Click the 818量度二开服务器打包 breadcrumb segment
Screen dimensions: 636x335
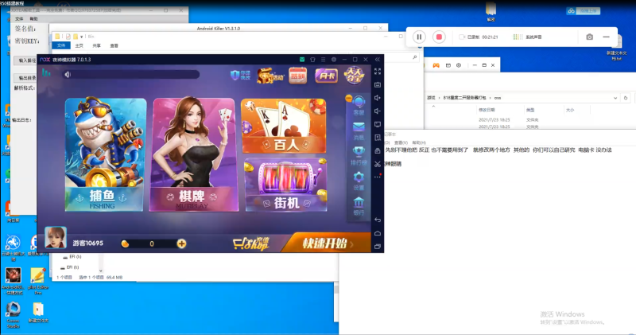tap(464, 98)
